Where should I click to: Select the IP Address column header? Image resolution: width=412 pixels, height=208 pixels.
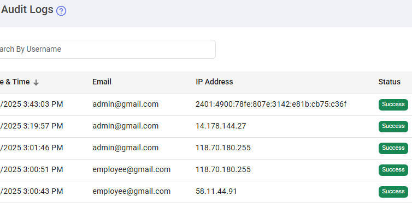(x=214, y=82)
